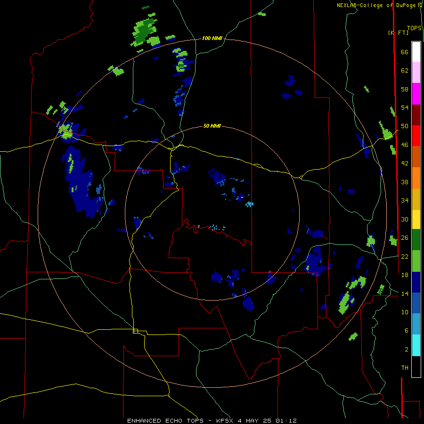Click the 18 scale label

[405, 275]
